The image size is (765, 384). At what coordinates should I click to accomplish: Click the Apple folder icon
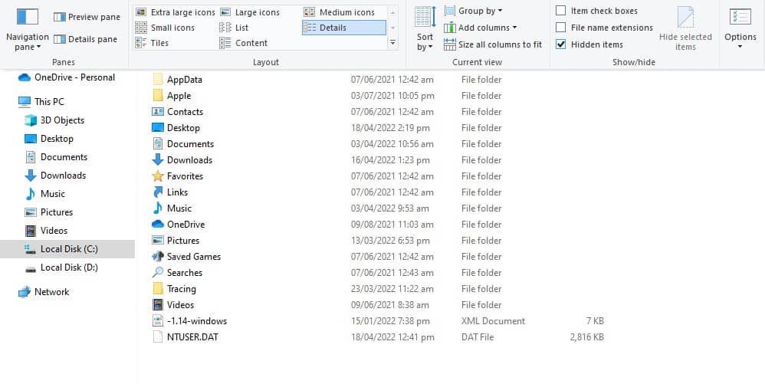158,96
